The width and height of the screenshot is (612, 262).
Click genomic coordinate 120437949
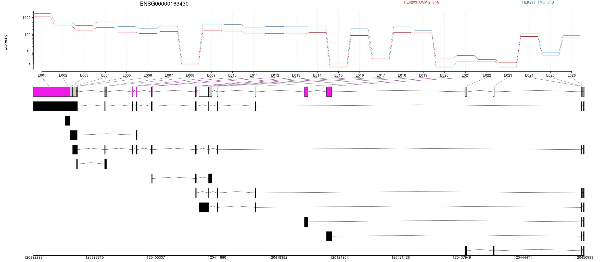coord(462,257)
